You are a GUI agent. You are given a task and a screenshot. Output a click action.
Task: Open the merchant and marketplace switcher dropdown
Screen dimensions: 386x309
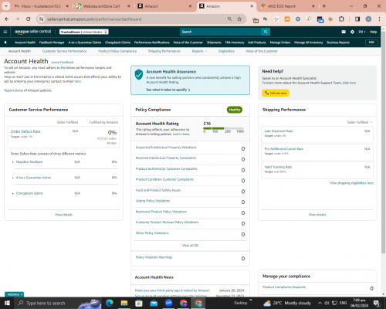coord(84,32)
